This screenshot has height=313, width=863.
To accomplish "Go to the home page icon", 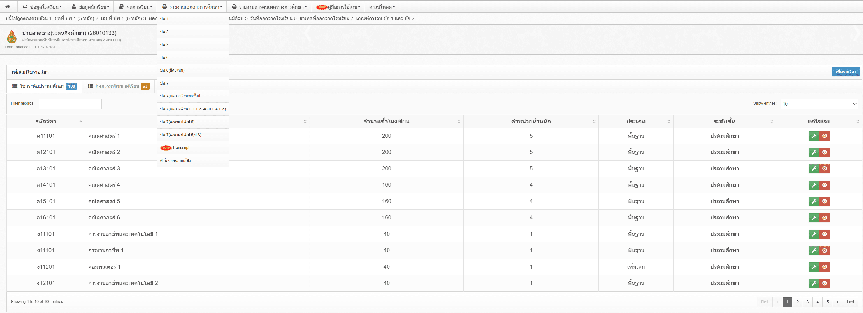I will [8, 7].
